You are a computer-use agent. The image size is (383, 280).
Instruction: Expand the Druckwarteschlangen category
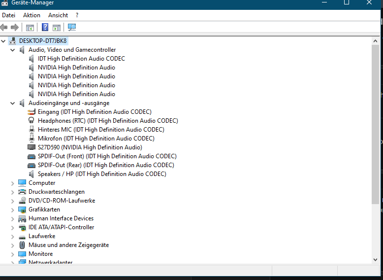point(12,192)
